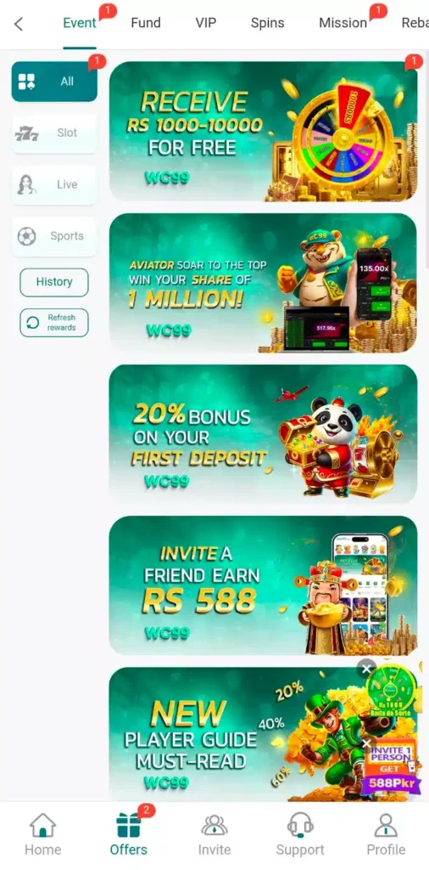Open the Mission tab

pyautogui.click(x=343, y=23)
